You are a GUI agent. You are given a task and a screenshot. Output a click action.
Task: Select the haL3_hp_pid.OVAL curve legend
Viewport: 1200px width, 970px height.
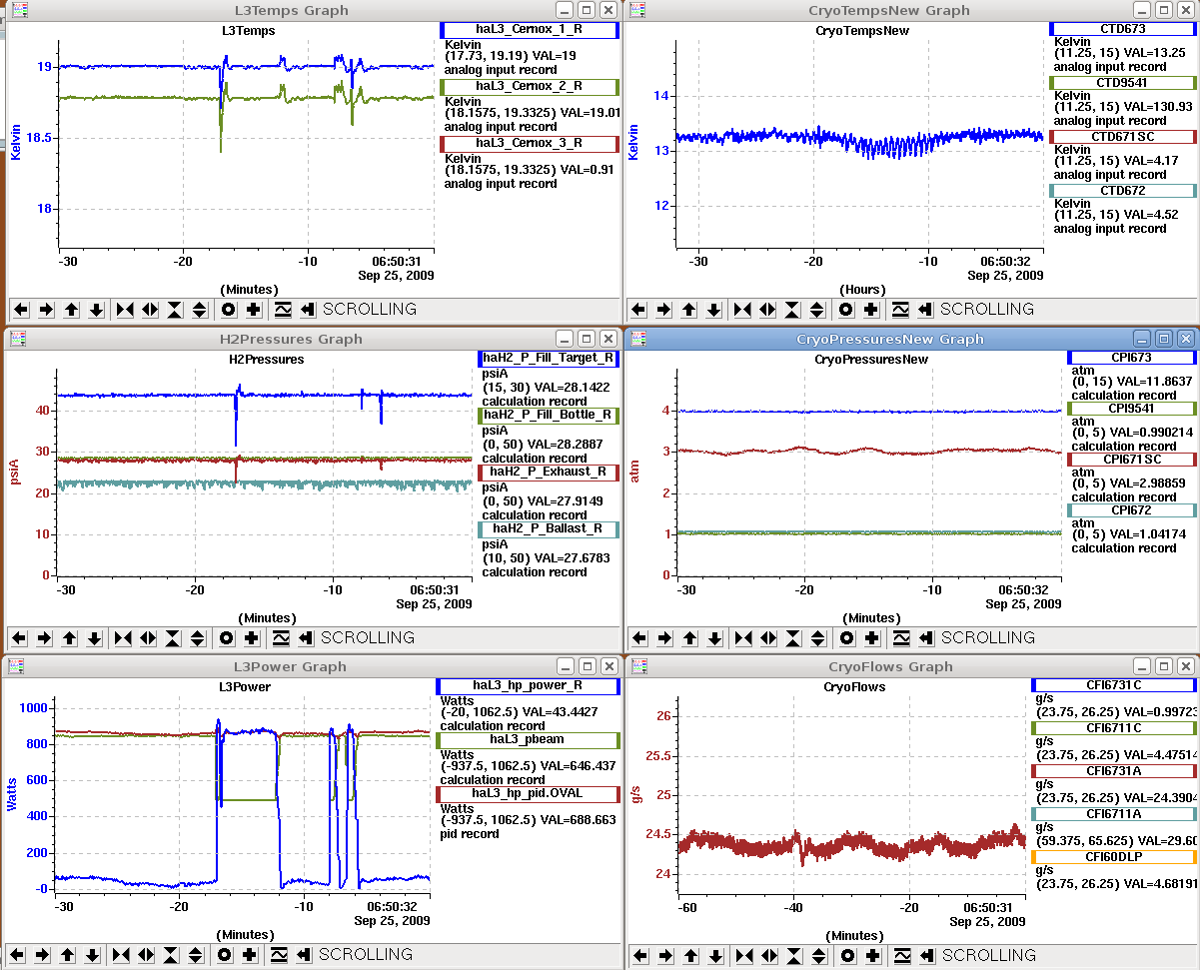[529, 793]
